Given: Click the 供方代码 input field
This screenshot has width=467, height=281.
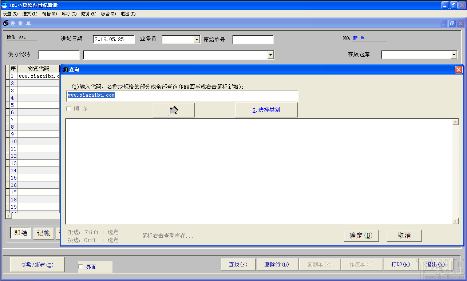Looking at the screenshot, I should point(59,55).
